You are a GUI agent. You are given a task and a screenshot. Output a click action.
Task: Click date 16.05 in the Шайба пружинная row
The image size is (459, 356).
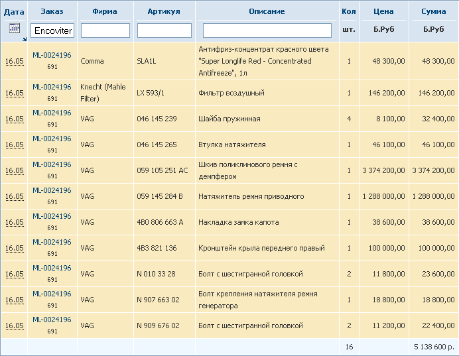[x=15, y=119]
